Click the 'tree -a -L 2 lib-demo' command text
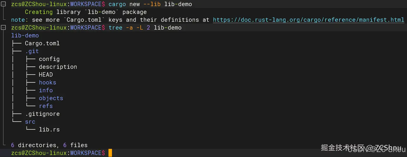The image size is (407, 157). click(145, 28)
